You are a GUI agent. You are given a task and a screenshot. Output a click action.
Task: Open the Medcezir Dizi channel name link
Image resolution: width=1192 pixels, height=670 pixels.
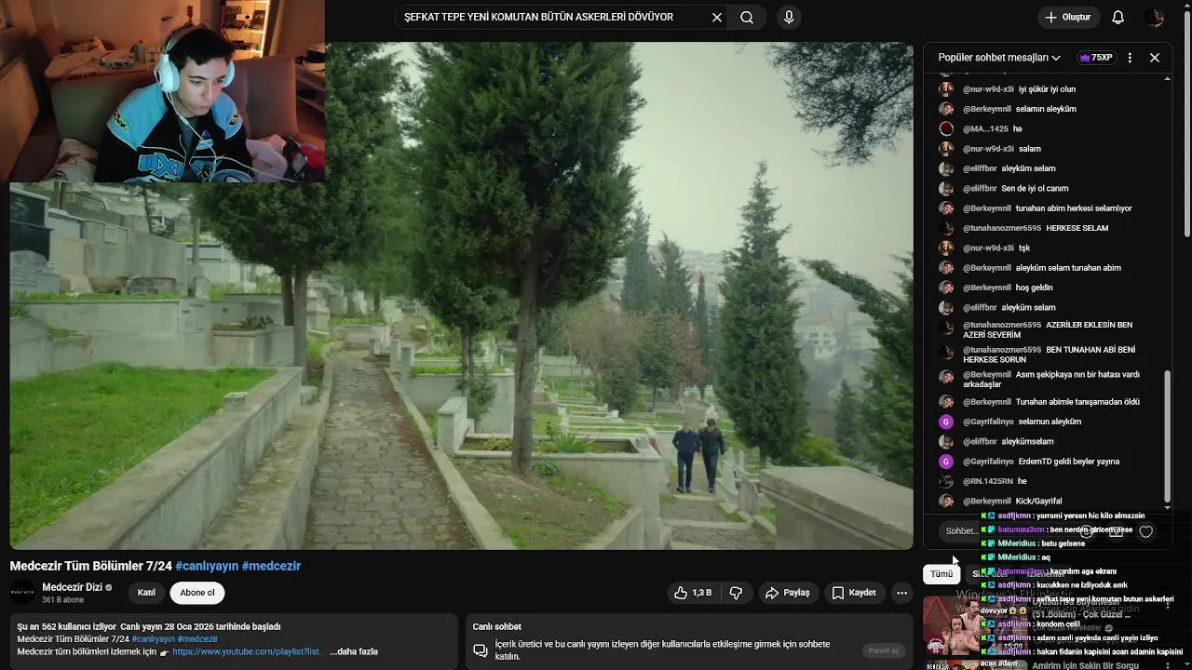[73, 587]
